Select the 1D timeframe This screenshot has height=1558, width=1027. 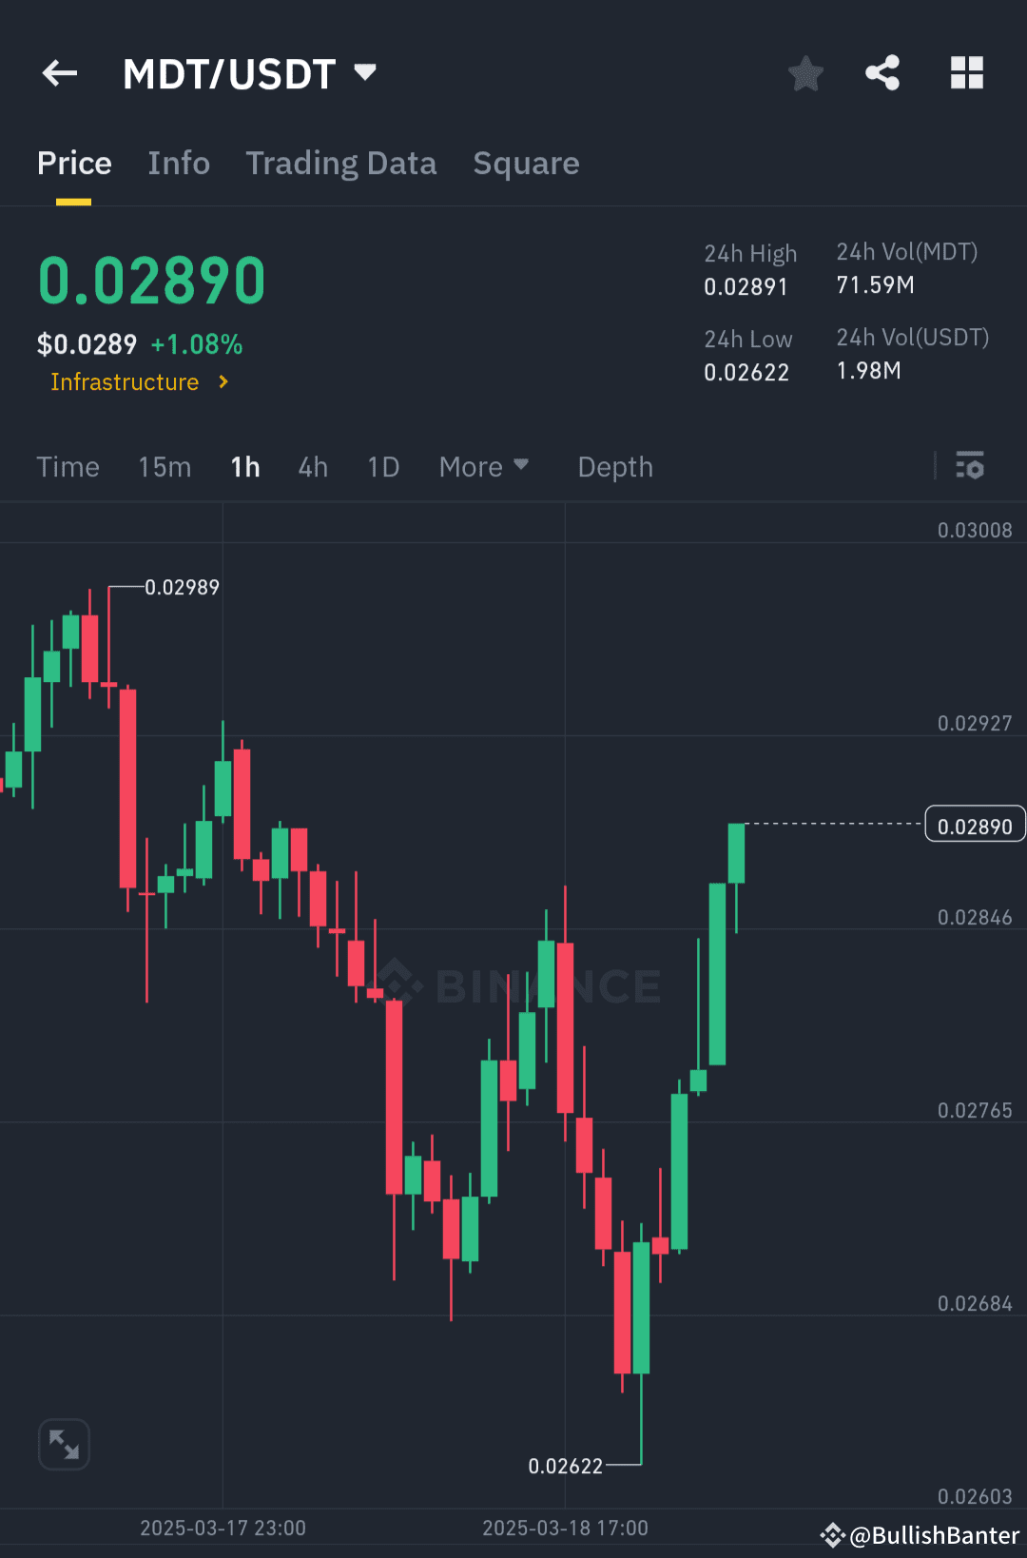tap(382, 466)
